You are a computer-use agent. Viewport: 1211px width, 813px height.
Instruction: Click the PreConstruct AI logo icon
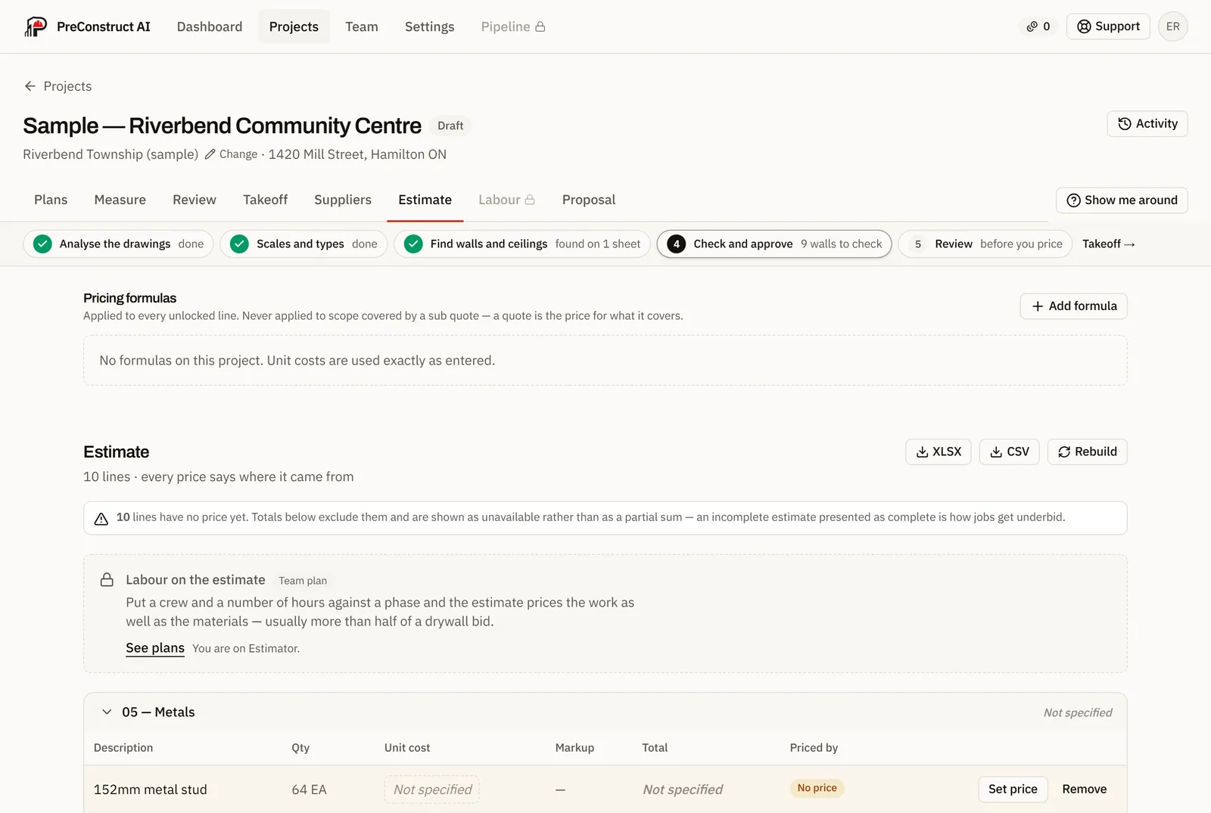click(36, 26)
